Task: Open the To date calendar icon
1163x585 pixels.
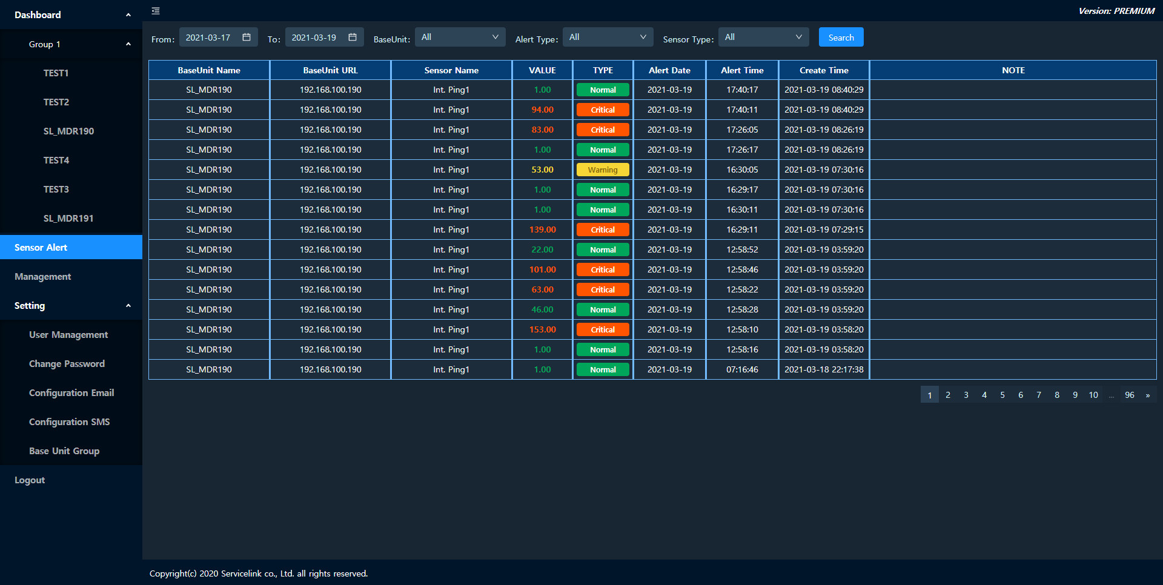Action: (353, 38)
